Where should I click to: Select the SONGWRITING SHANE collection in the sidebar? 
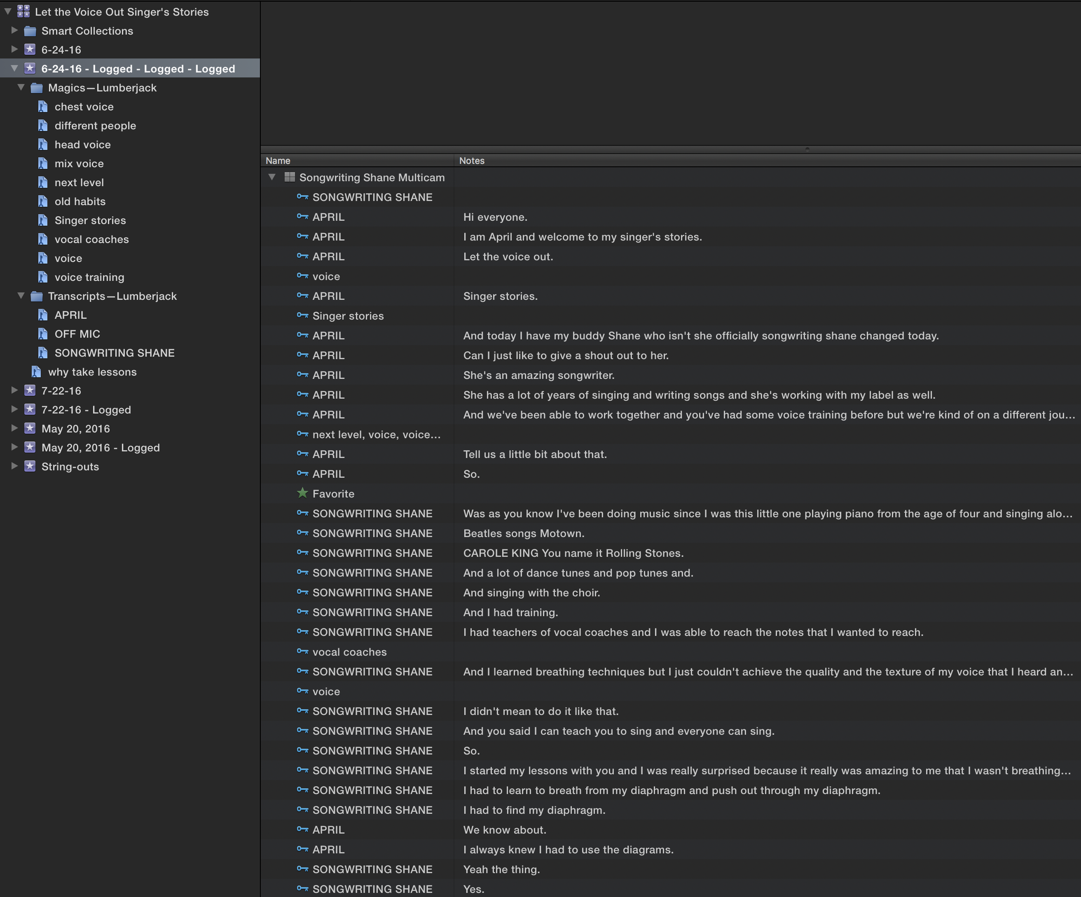(115, 353)
